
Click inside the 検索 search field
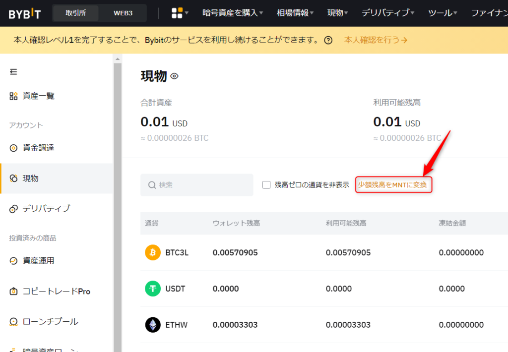pyautogui.click(x=196, y=184)
